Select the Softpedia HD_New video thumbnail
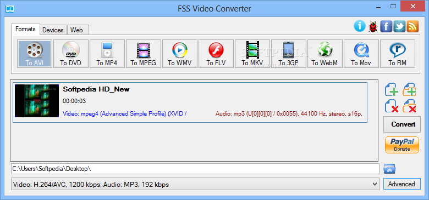Screen dimensions: 429x200 37,101
